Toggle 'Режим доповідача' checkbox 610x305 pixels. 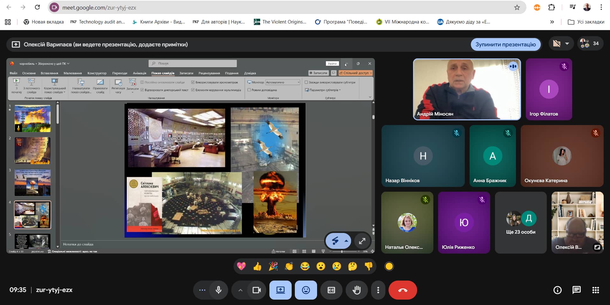pyautogui.click(x=249, y=90)
